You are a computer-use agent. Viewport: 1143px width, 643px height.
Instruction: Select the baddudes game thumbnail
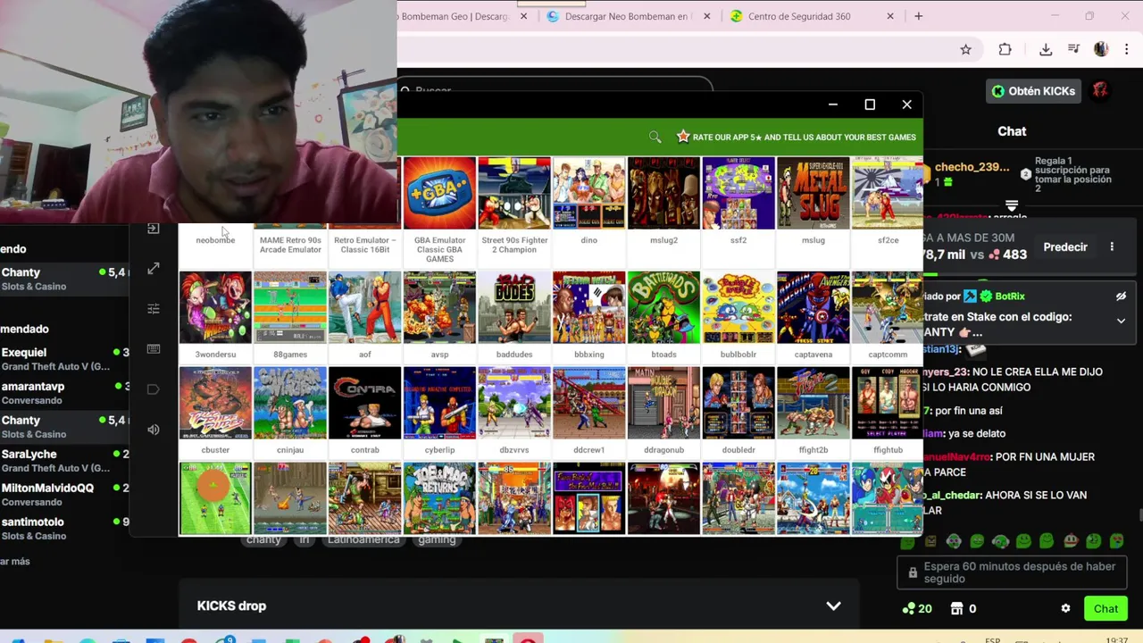pos(514,307)
